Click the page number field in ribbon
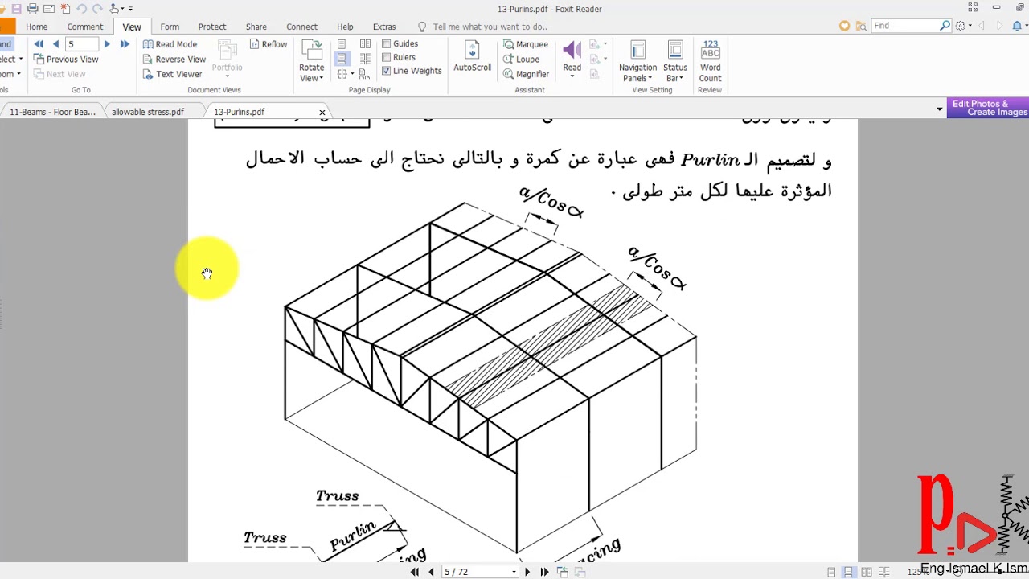This screenshot has height=579, width=1029. (81, 44)
